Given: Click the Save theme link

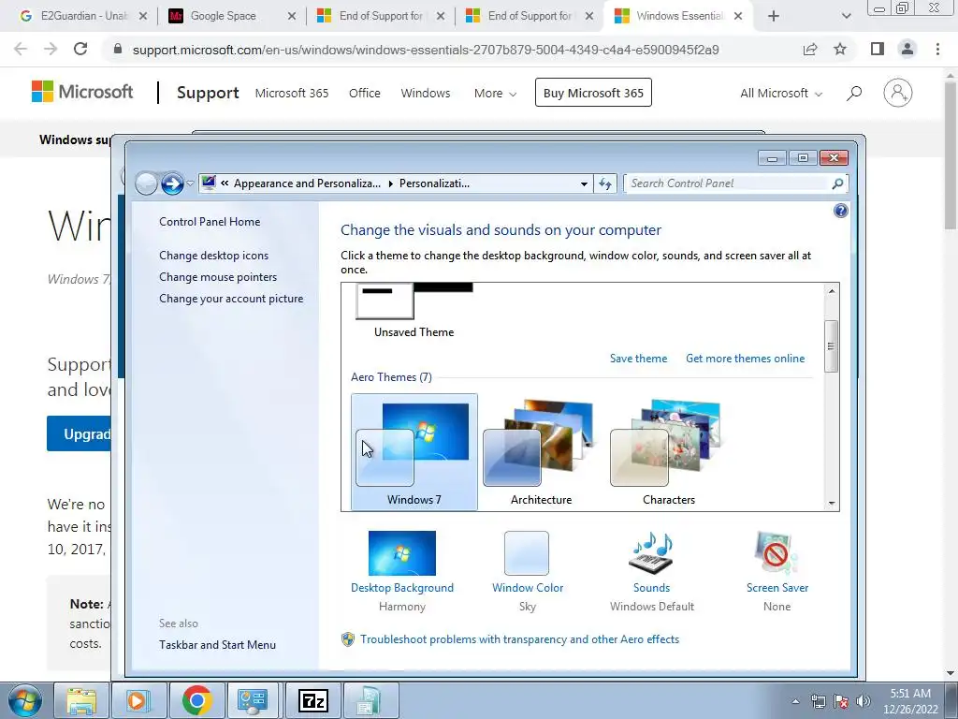Looking at the screenshot, I should click(x=638, y=359).
